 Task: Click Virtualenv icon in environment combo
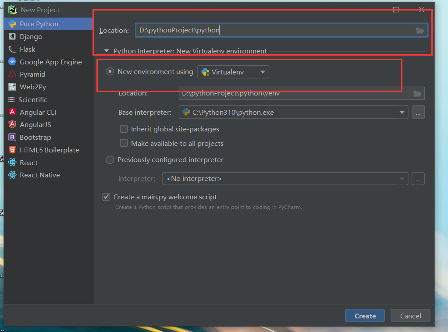[206, 72]
